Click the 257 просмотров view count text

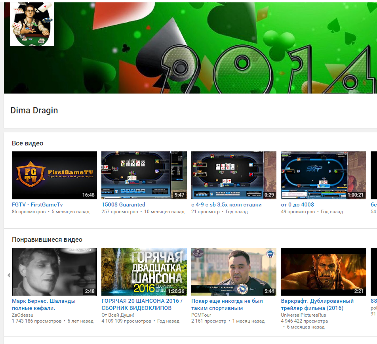click(x=120, y=212)
